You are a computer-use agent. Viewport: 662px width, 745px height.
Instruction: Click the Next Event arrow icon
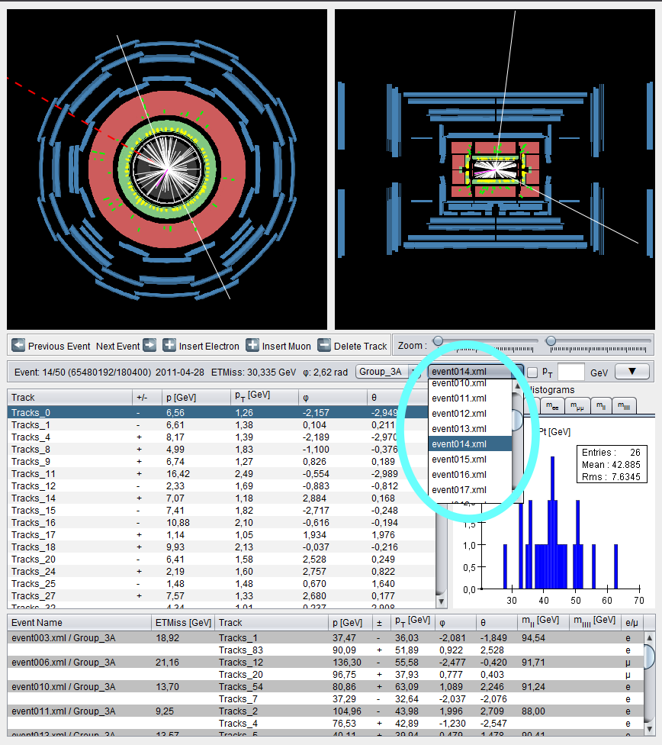[149, 345]
